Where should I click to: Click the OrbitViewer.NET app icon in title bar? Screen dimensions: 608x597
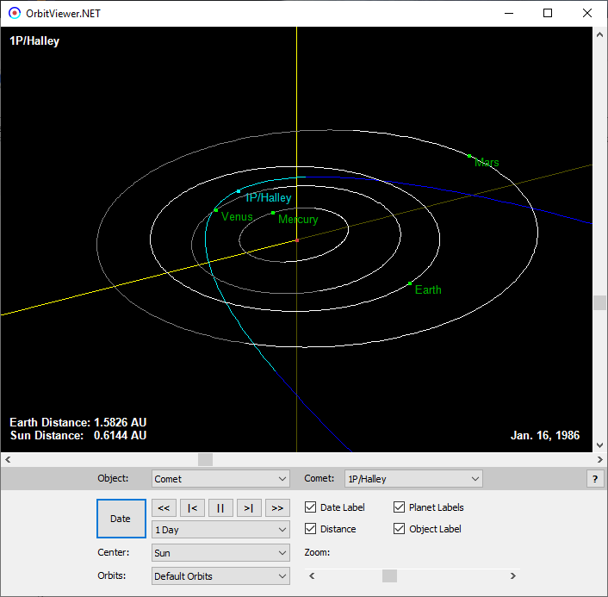tap(15, 13)
